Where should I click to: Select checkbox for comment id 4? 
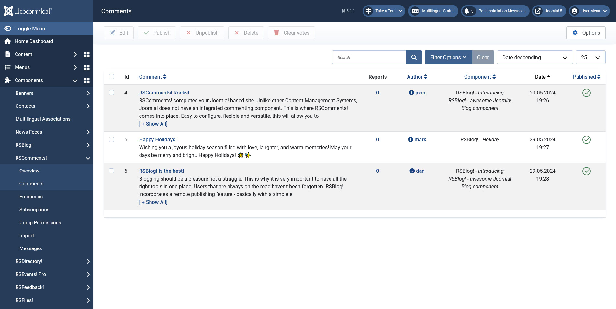(111, 93)
